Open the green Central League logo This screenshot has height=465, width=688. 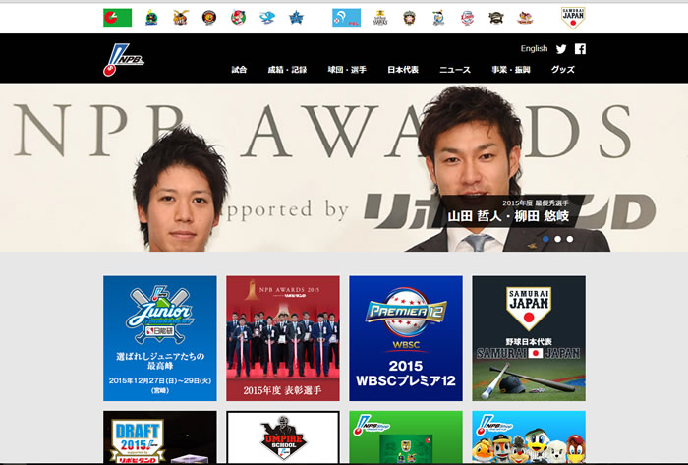[x=117, y=18]
